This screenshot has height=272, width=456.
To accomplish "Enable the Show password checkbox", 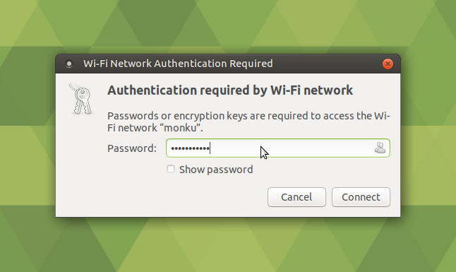I will 171,169.
